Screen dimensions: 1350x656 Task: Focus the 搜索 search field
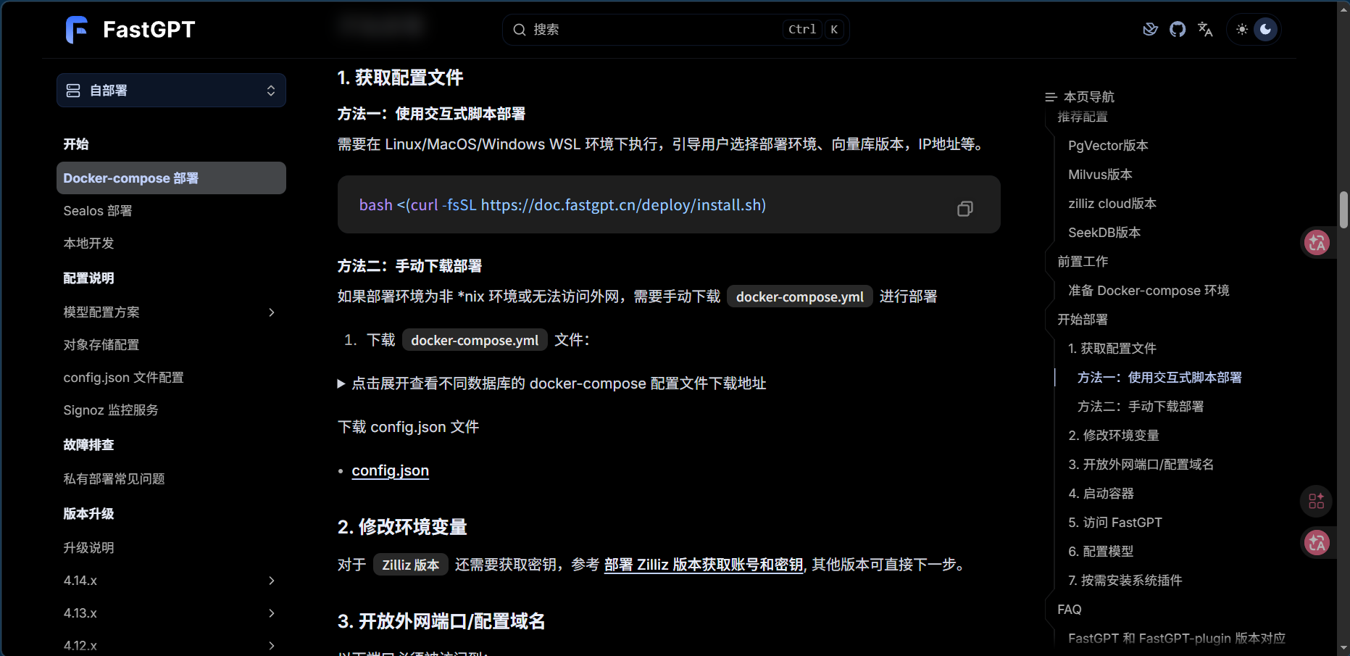pyautogui.click(x=675, y=30)
